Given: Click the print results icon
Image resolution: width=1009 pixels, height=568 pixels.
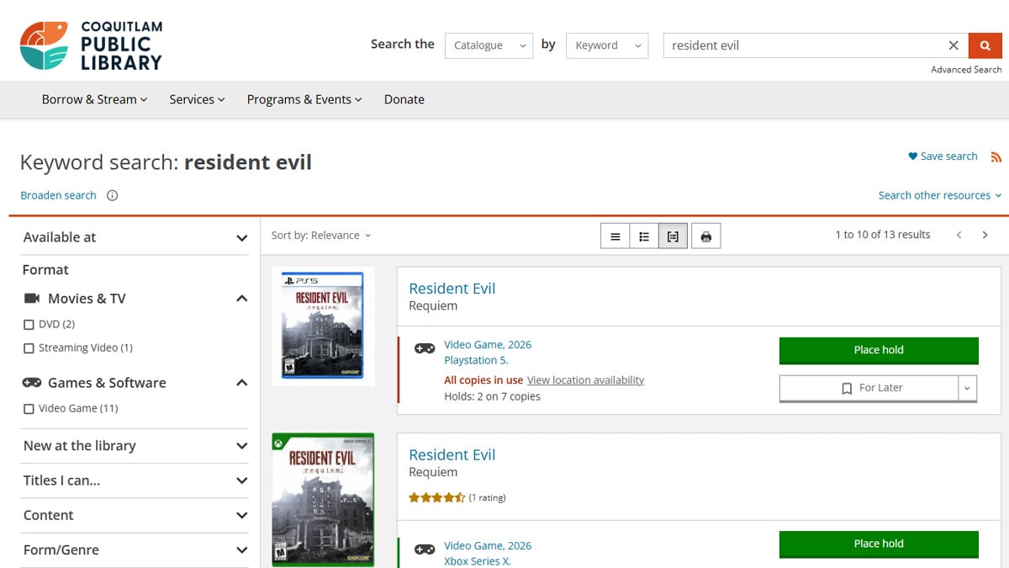Looking at the screenshot, I should (x=705, y=236).
